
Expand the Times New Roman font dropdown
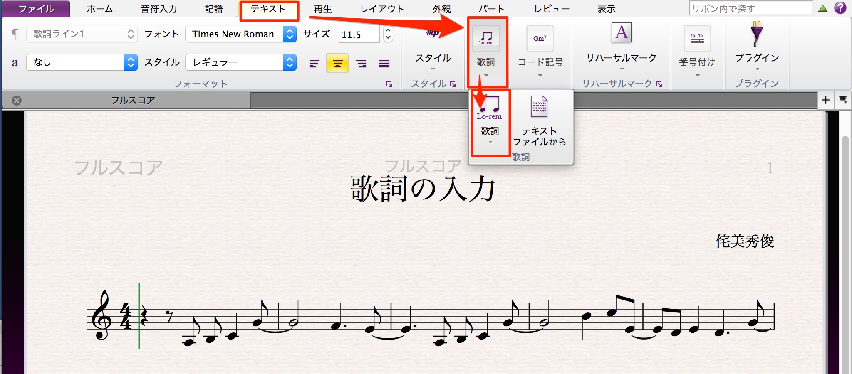point(290,34)
